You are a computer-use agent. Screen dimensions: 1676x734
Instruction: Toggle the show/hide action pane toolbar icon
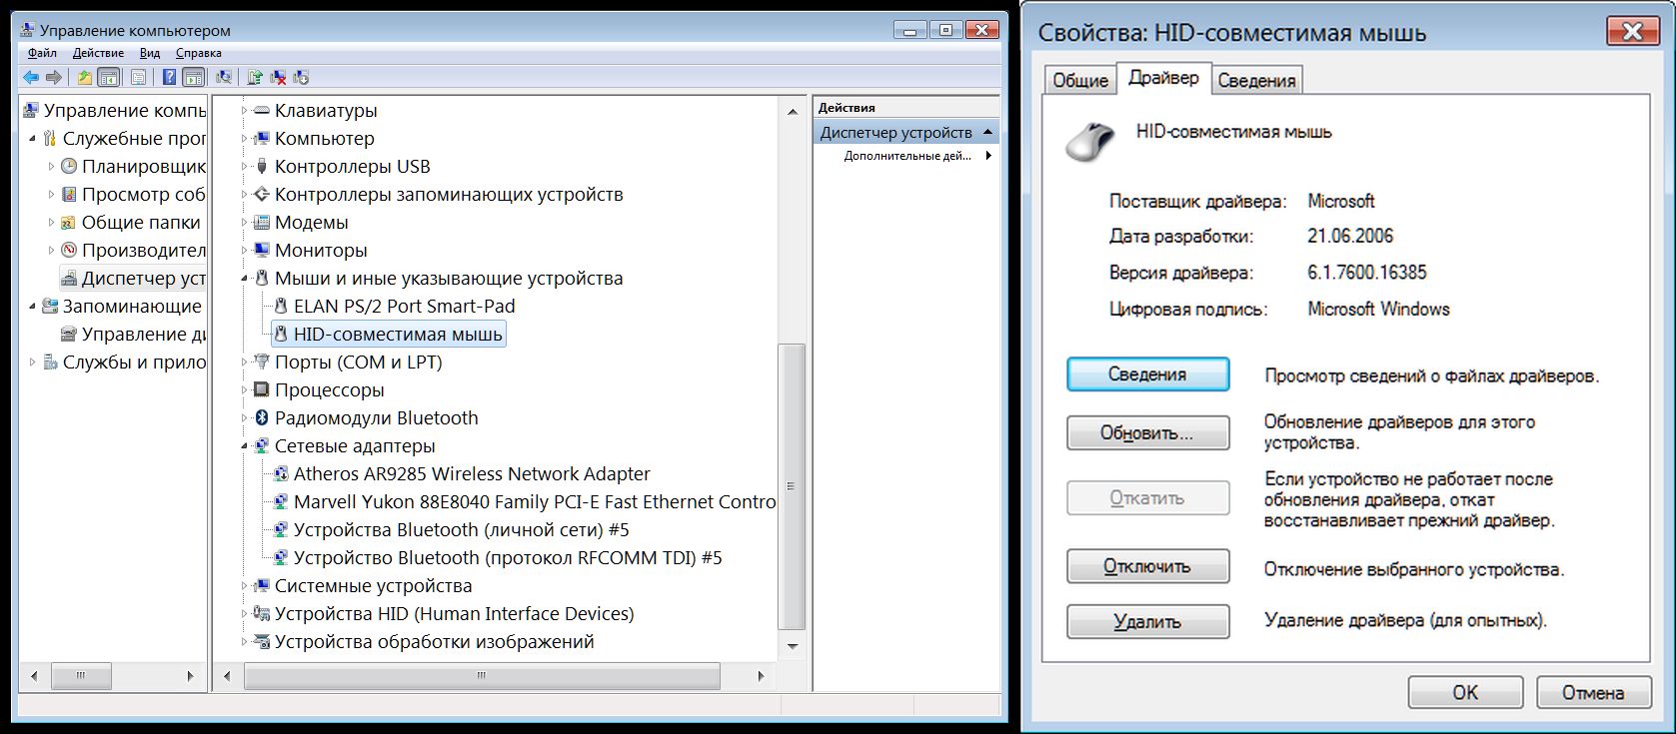[194, 77]
